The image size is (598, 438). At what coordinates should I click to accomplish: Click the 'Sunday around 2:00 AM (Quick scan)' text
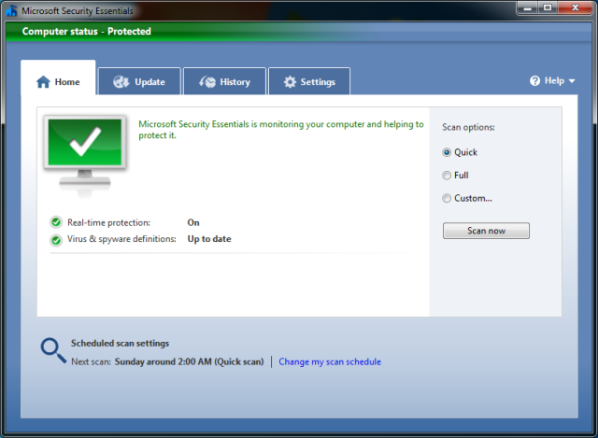click(x=189, y=361)
